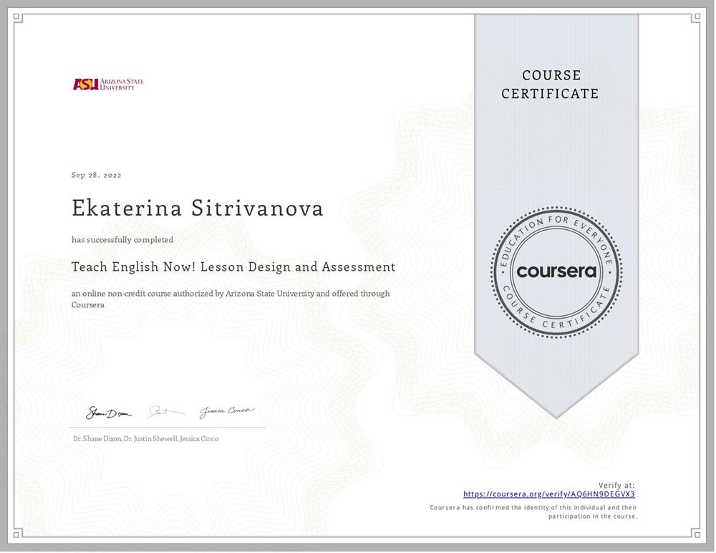
Task: Click the text 'has successfully completed'
Action: click(x=122, y=239)
